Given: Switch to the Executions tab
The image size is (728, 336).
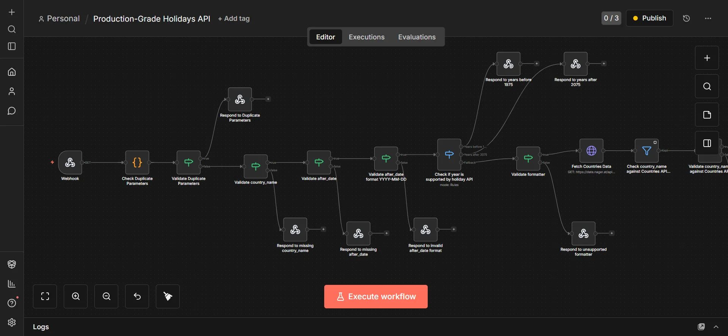Looking at the screenshot, I should tap(367, 37).
